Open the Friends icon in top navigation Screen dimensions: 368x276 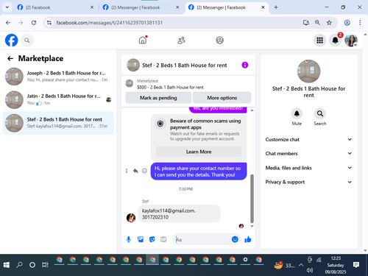[181, 40]
